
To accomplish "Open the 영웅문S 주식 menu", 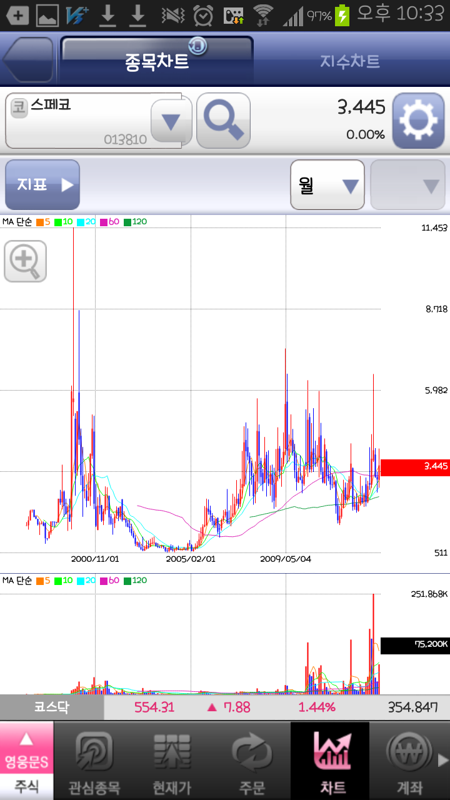I will [x=26, y=761].
